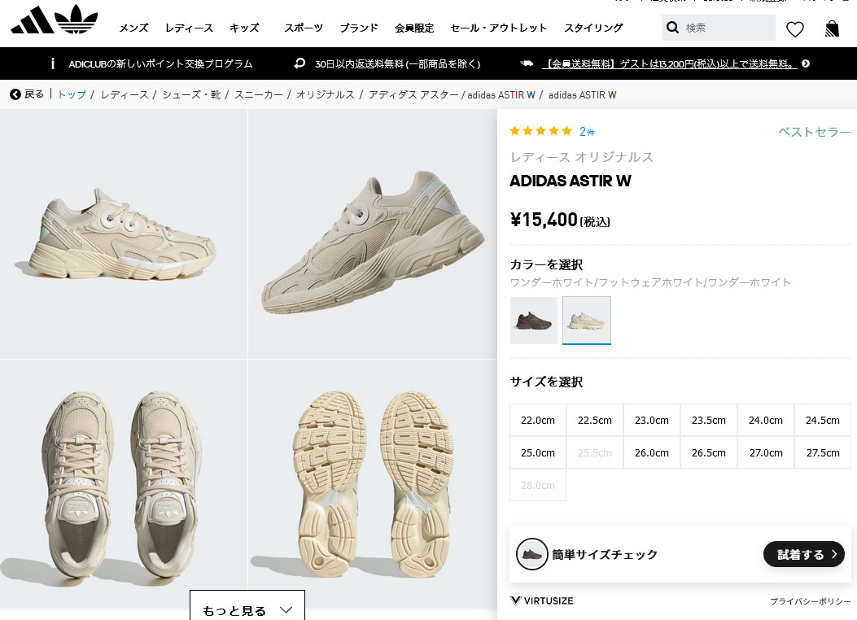Open the セール・アウトレット menu

(x=497, y=28)
